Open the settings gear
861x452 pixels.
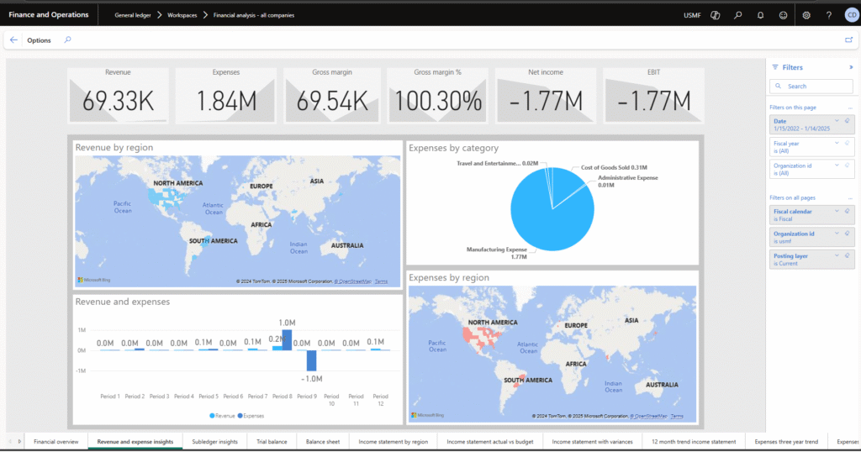click(x=806, y=15)
